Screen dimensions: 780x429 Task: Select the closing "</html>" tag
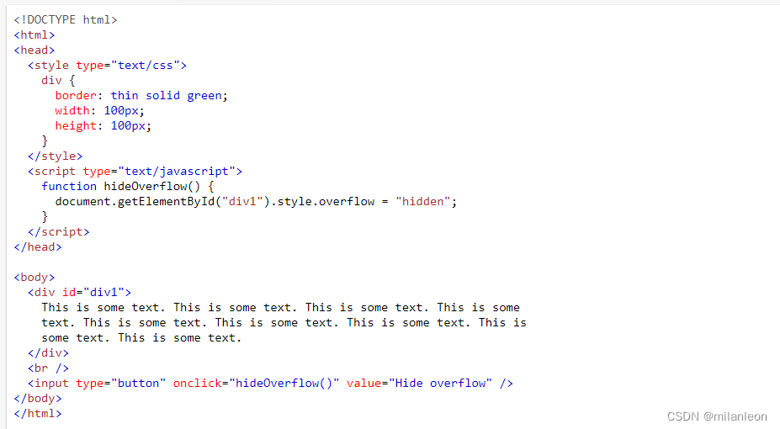tap(38, 414)
